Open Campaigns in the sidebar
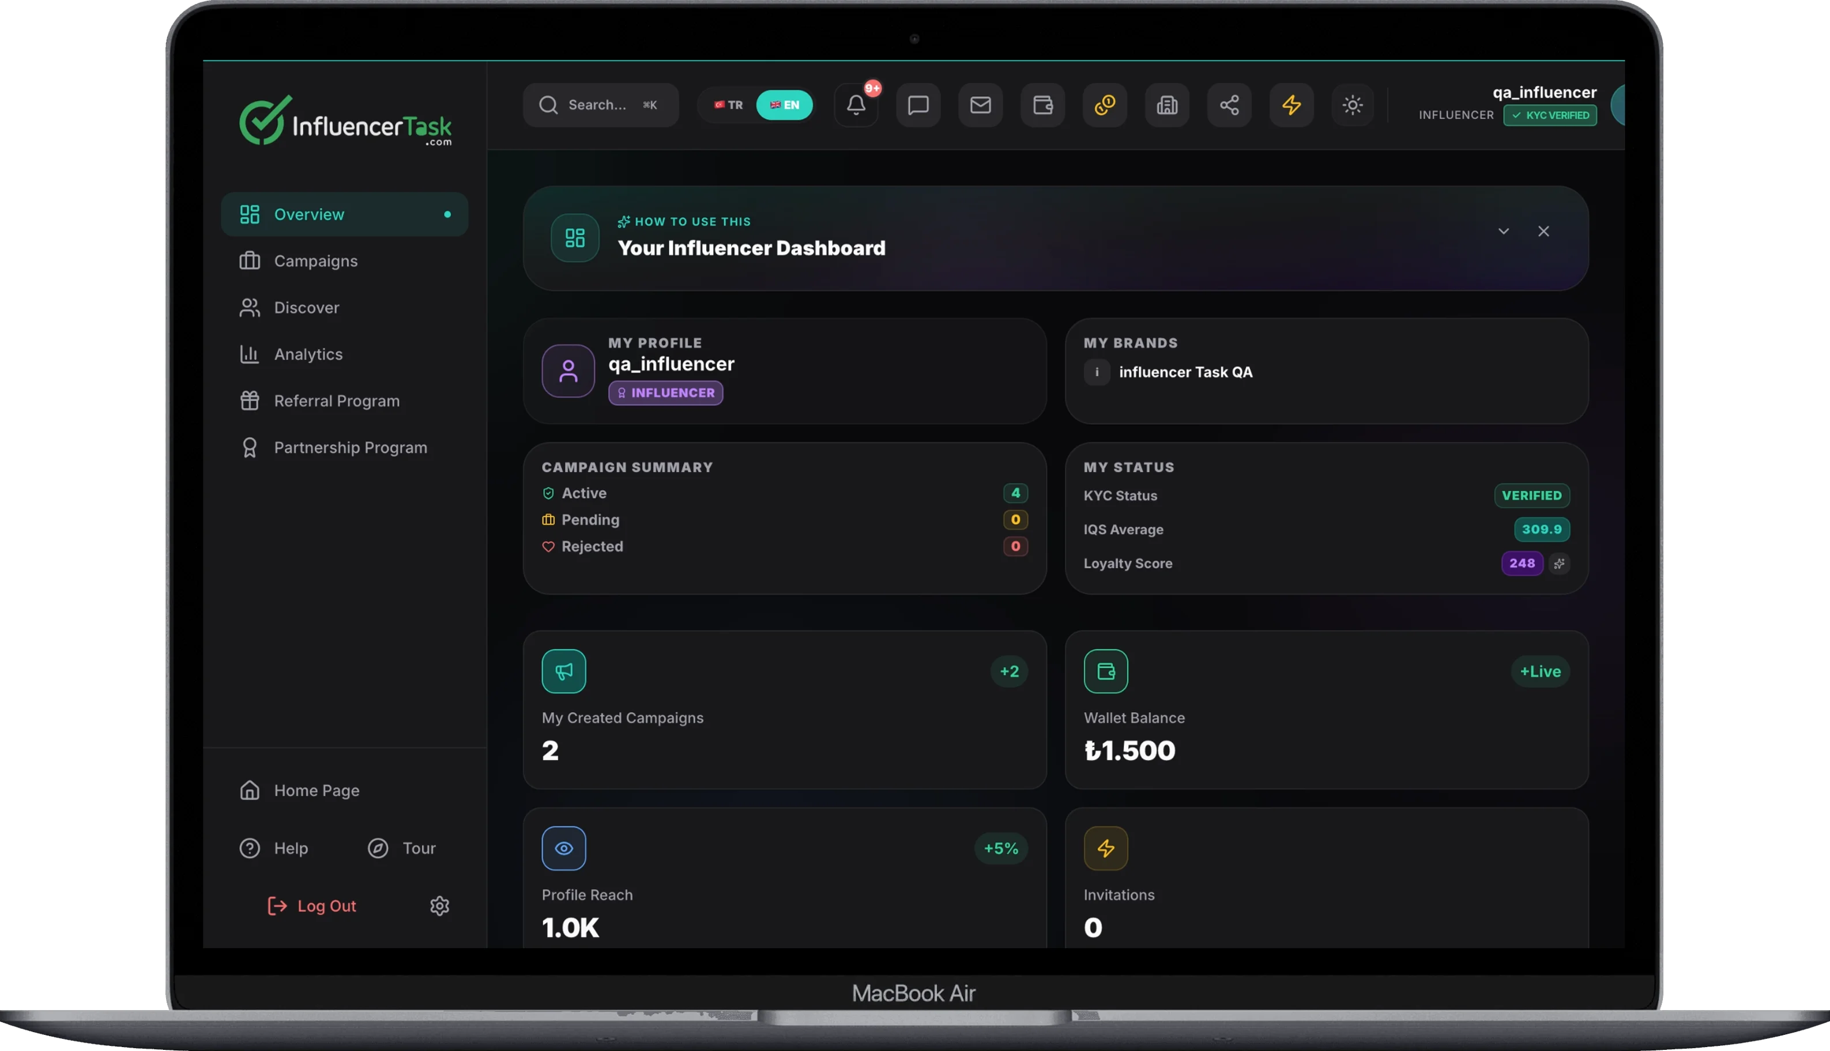This screenshot has height=1051, width=1830. click(x=344, y=261)
